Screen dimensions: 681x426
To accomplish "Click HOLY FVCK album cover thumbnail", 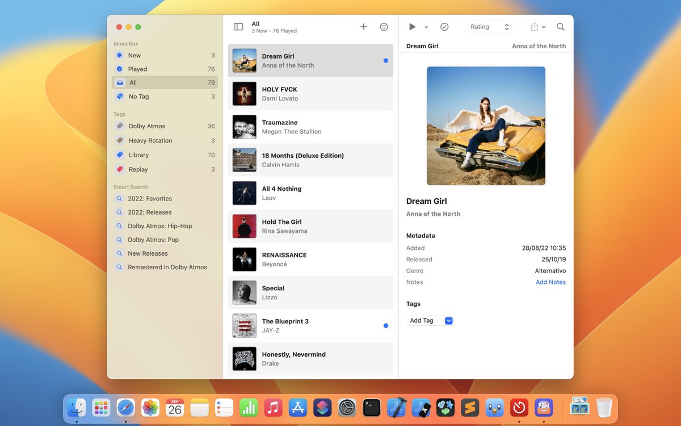I will coord(245,94).
